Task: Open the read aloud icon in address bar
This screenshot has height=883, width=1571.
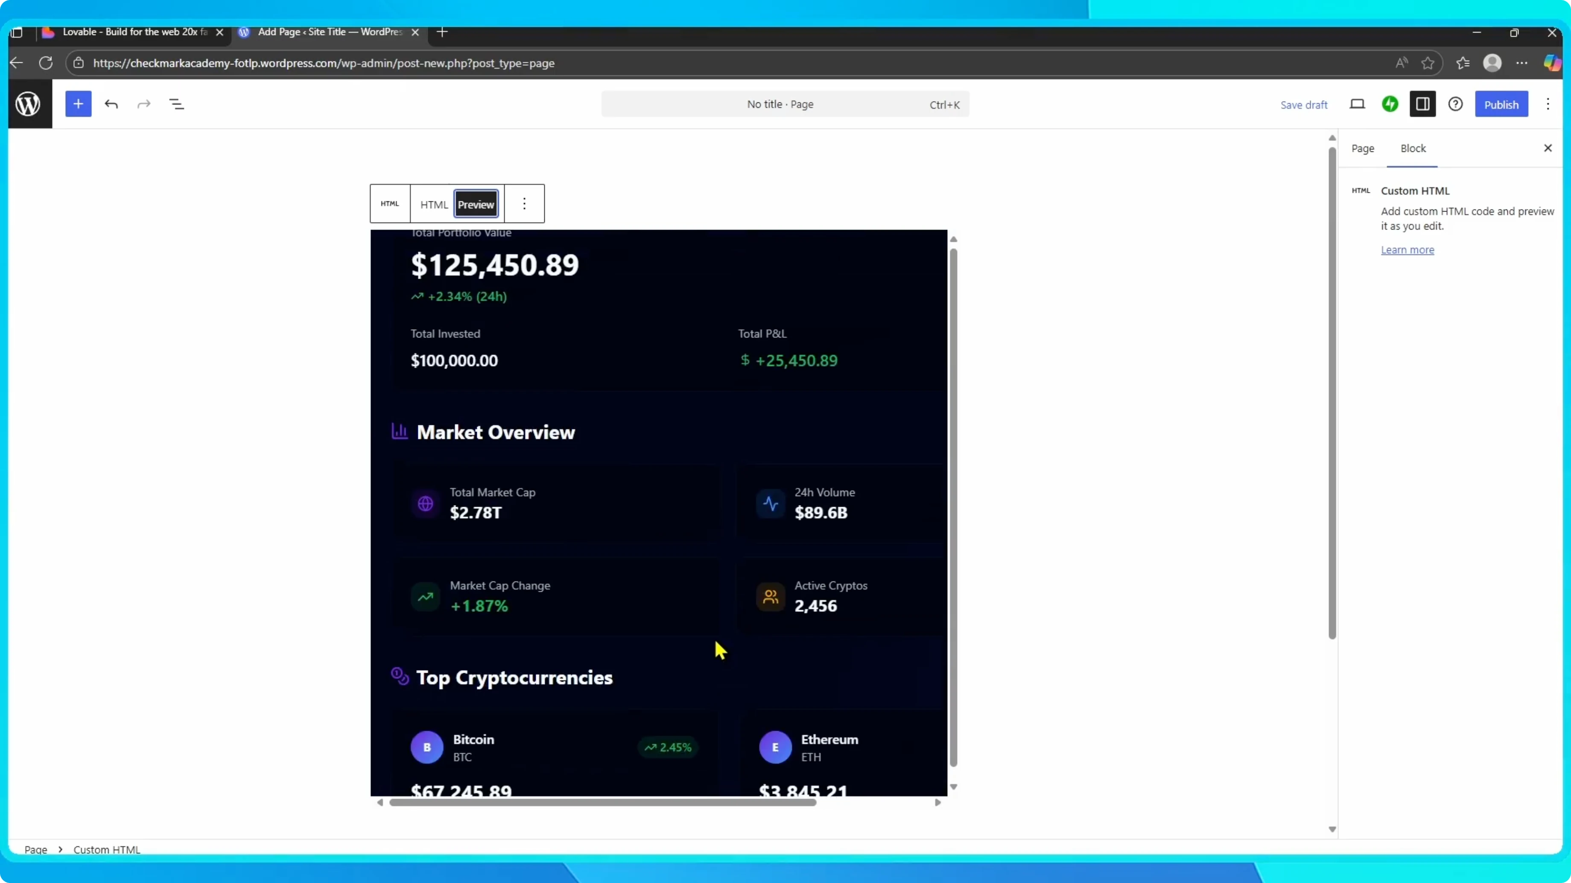Action: [x=1402, y=63]
